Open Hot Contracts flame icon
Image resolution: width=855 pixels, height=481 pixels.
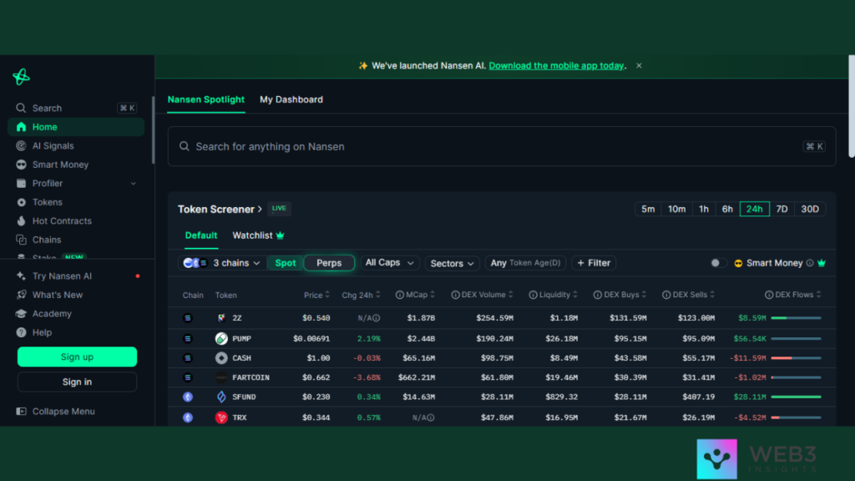pos(22,221)
